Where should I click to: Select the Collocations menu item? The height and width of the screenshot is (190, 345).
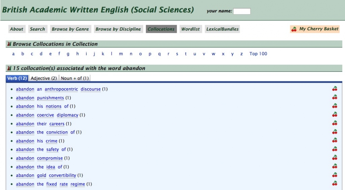161,29
